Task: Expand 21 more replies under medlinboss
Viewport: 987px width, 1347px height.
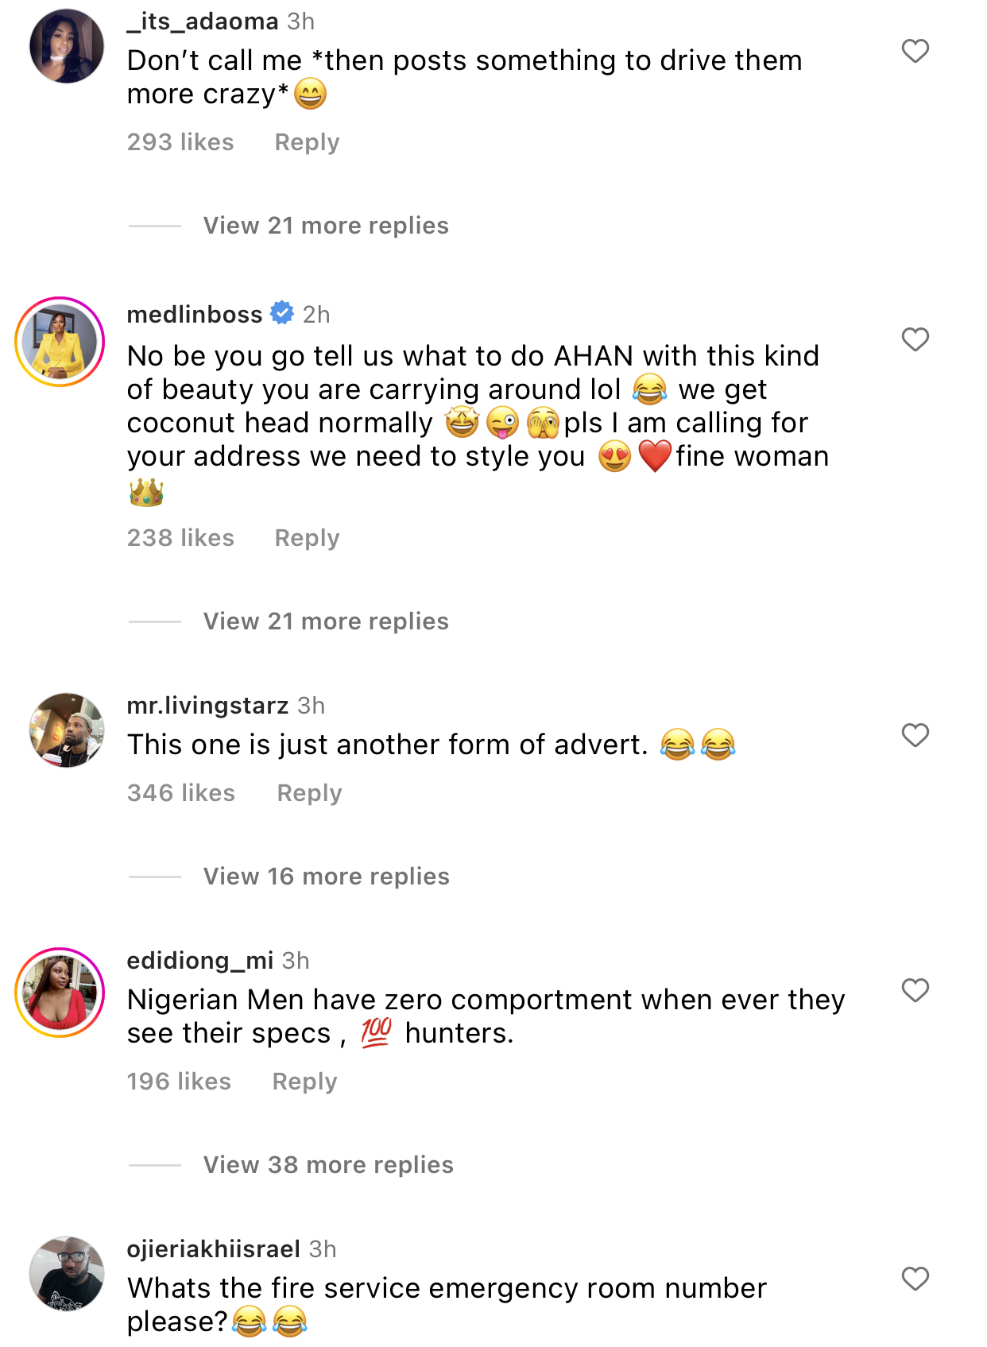Action: tap(326, 621)
